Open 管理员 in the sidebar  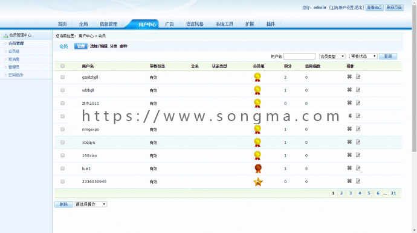(14, 67)
